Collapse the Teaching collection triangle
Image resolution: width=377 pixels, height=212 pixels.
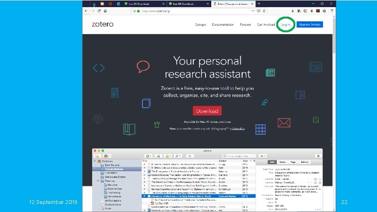98,181
